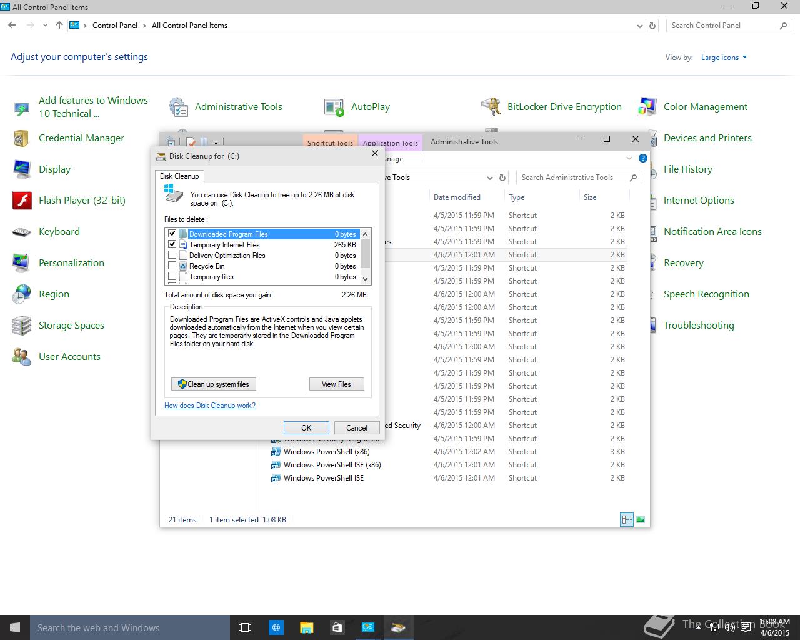Open the User Accounts icon
The height and width of the screenshot is (640, 800).
pos(22,357)
